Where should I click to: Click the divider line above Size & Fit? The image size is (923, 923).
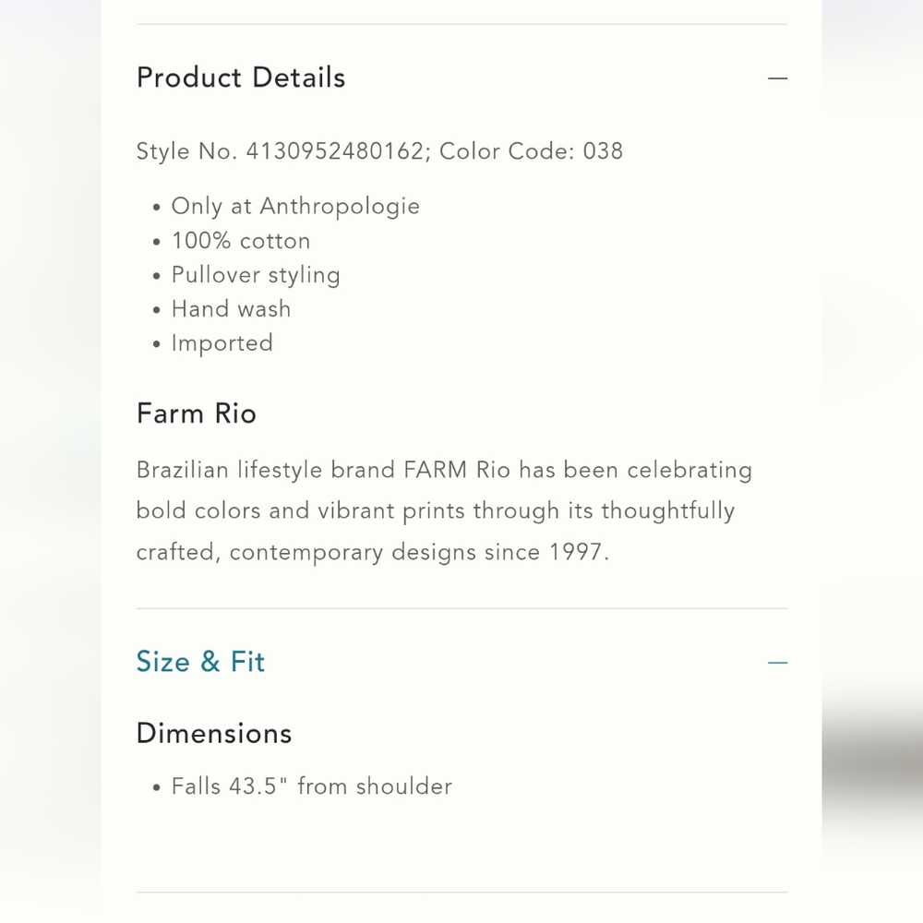click(462, 608)
